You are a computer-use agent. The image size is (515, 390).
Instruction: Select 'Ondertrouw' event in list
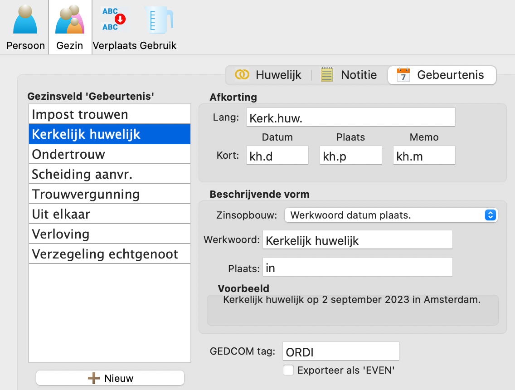coord(110,154)
